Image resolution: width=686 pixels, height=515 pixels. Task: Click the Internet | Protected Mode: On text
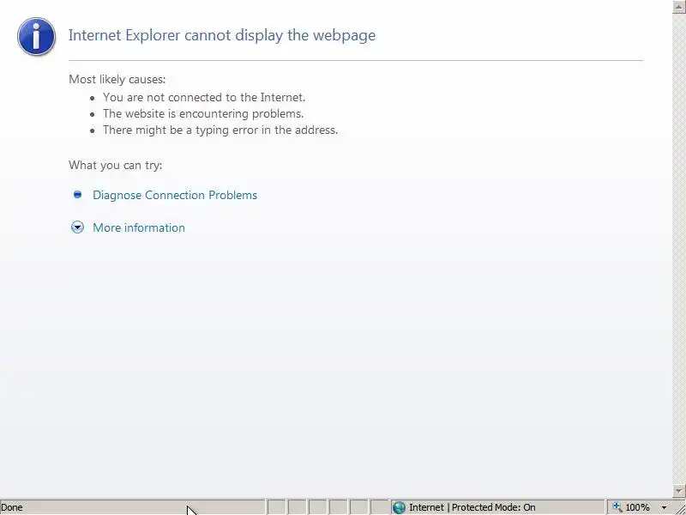point(472,507)
